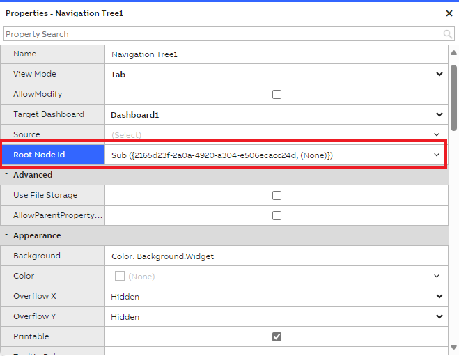Click the Dashboard1 value text

pos(134,115)
